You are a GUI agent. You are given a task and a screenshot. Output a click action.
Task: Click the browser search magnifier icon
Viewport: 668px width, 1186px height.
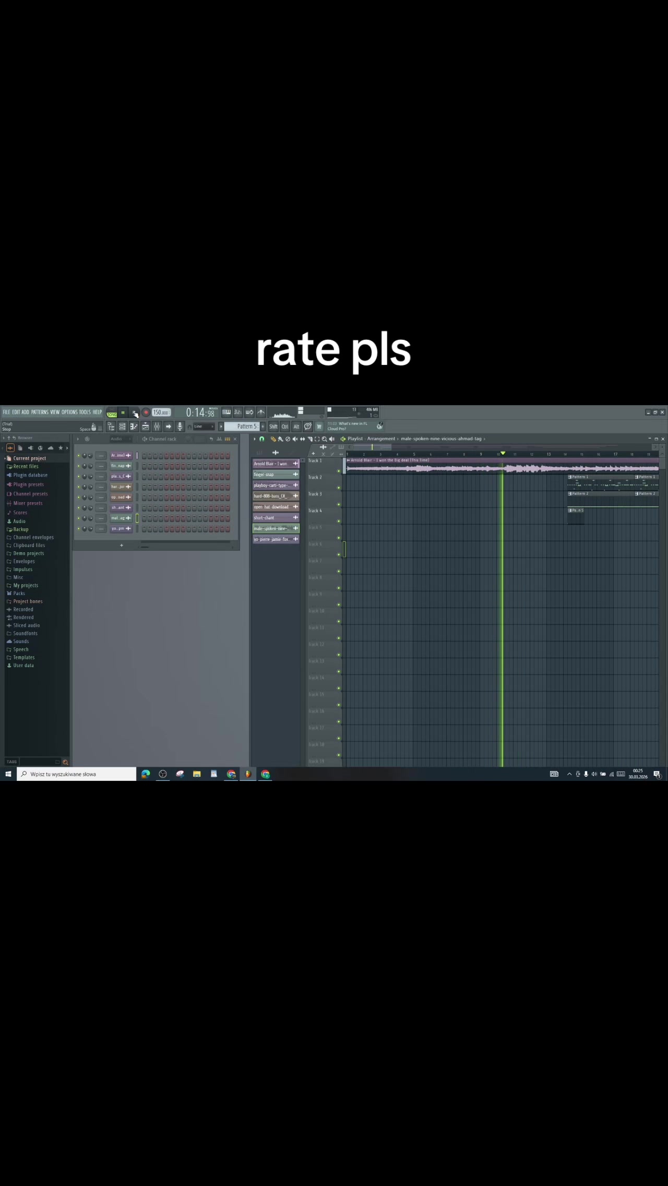[x=65, y=762]
